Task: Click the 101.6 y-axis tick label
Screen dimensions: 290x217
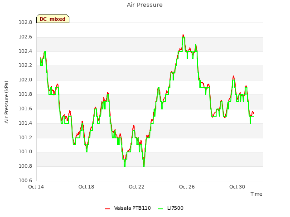Action: tap(25, 108)
